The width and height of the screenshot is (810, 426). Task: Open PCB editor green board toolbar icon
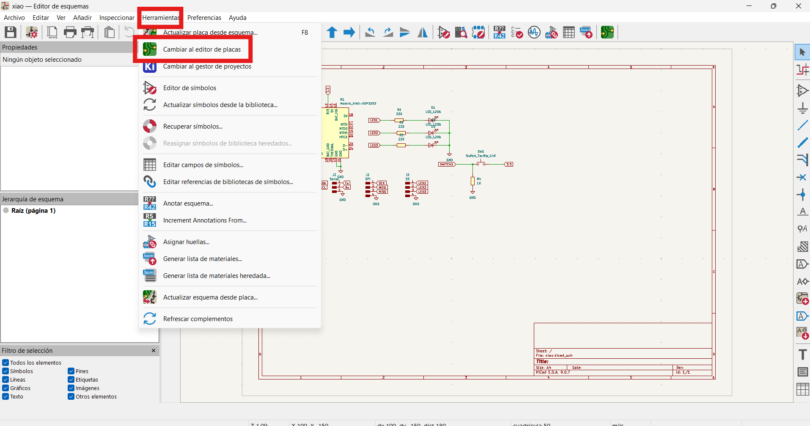coord(607,32)
